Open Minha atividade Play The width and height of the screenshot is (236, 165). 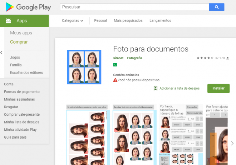[x=20, y=130]
